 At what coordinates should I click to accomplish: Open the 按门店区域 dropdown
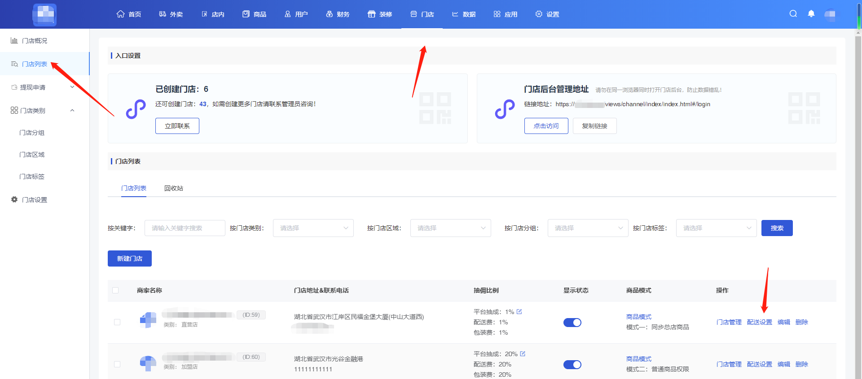coord(450,228)
